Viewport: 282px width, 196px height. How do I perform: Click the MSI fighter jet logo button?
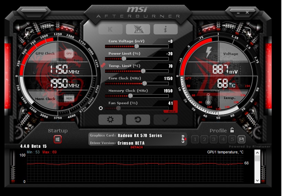click(138, 29)
